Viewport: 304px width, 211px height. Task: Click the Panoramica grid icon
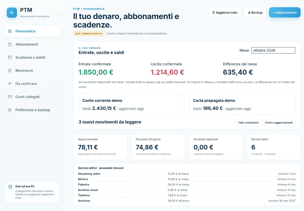pyautogui.click(x=10, y=31)
